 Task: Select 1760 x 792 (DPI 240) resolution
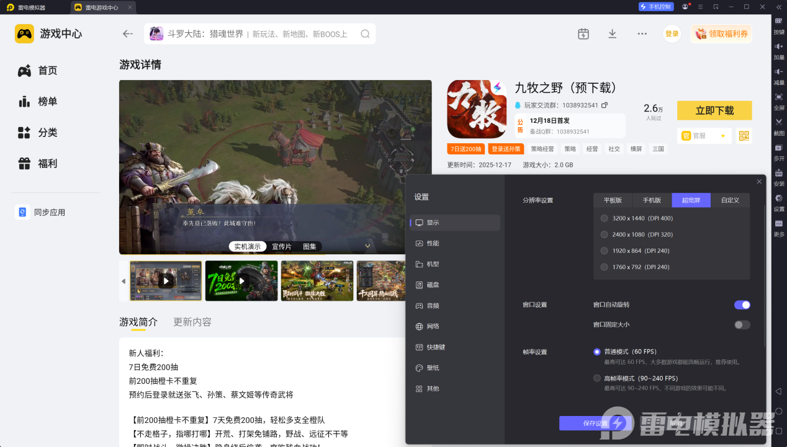coord(605,267)
